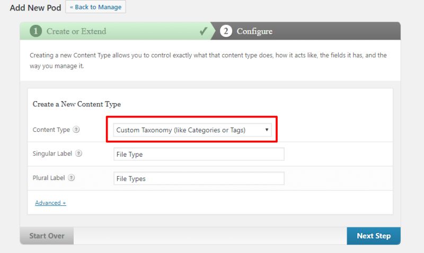Open the Content Type dropdown
The width and height of the screenshot is (424, 253).
click(x=192, y=130)
